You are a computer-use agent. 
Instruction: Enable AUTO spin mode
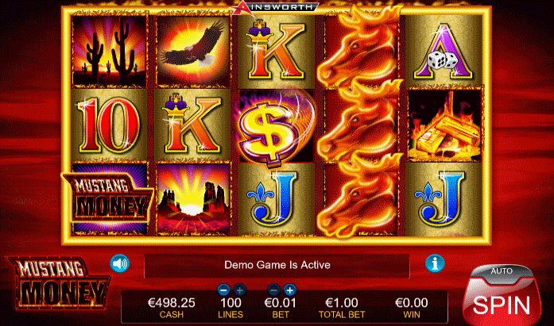tap(502, 271)
